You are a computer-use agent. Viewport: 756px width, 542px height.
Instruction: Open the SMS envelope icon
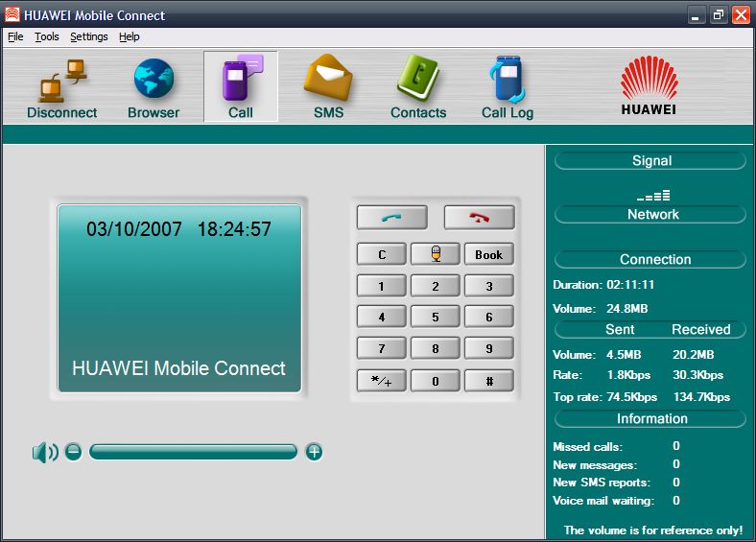328,88
